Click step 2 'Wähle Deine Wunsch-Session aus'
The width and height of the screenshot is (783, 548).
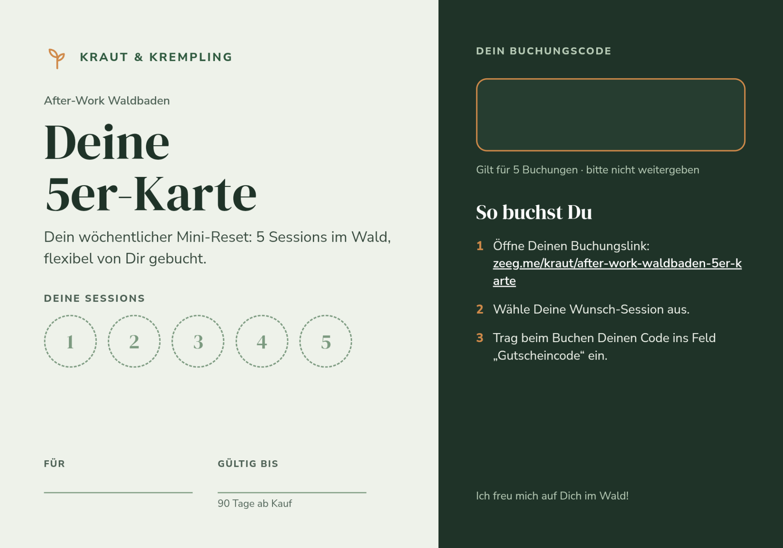coord(591,309)
